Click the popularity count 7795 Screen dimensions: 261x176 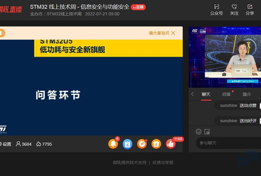pyautogui.click(x=44, y=144)
